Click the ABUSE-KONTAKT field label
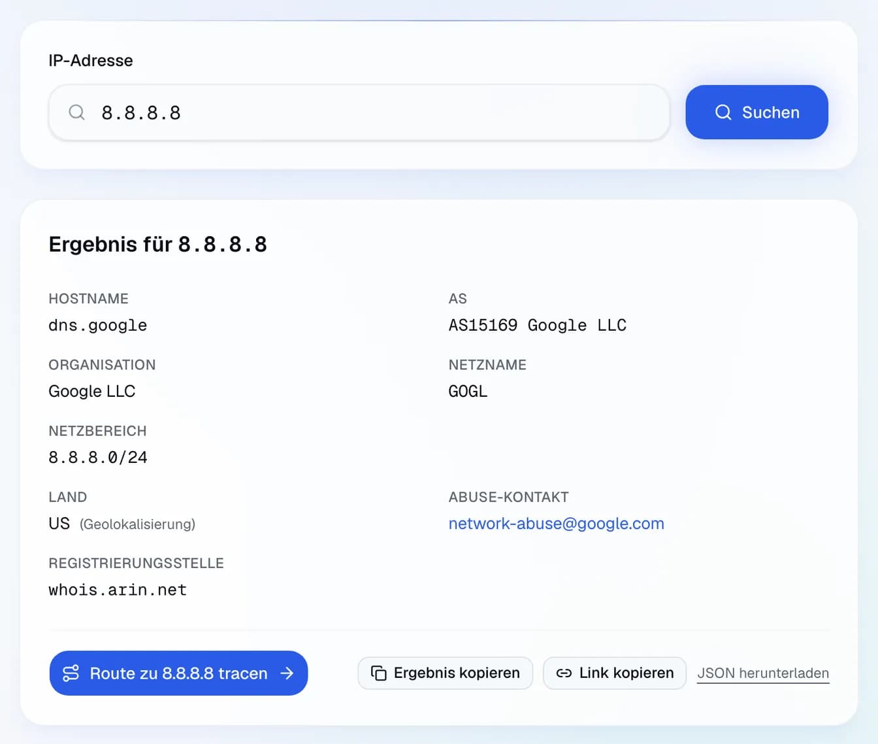Image resolution: width=878 pixels, height=744 pixels. coord(509,497)
